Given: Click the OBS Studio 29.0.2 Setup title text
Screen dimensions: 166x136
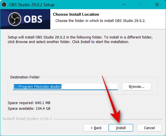Looking at the screenshot, I should pyautogui.click(x=31, y=5).
